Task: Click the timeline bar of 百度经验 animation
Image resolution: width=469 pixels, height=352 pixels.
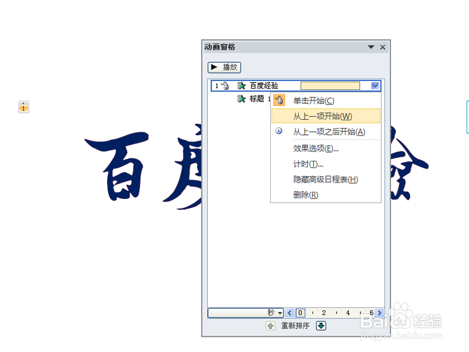Action: coord(330,86)
